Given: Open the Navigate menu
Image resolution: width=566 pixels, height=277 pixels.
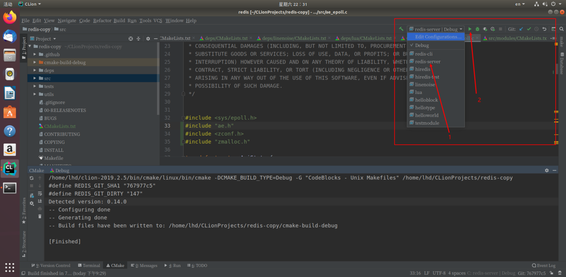Looking at the screenshot, I should 67,21.
